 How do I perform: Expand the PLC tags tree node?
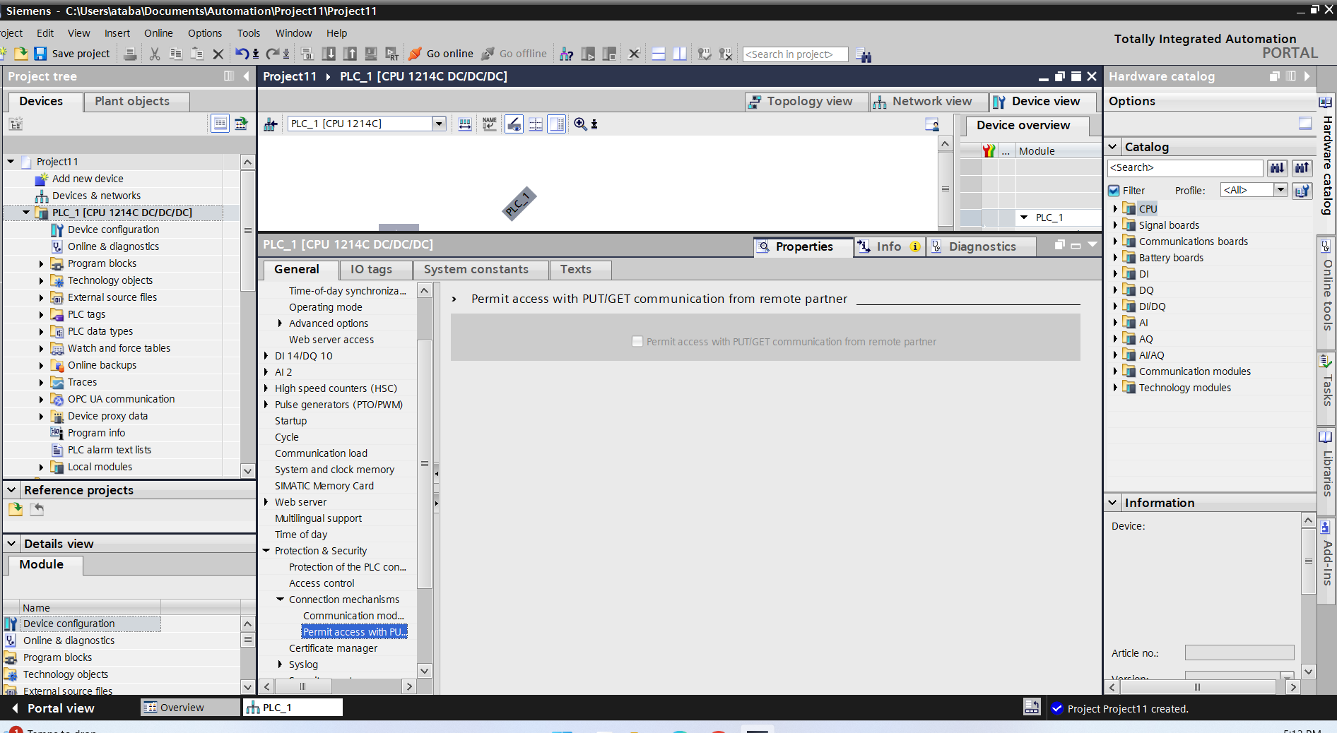coord(41,314)
